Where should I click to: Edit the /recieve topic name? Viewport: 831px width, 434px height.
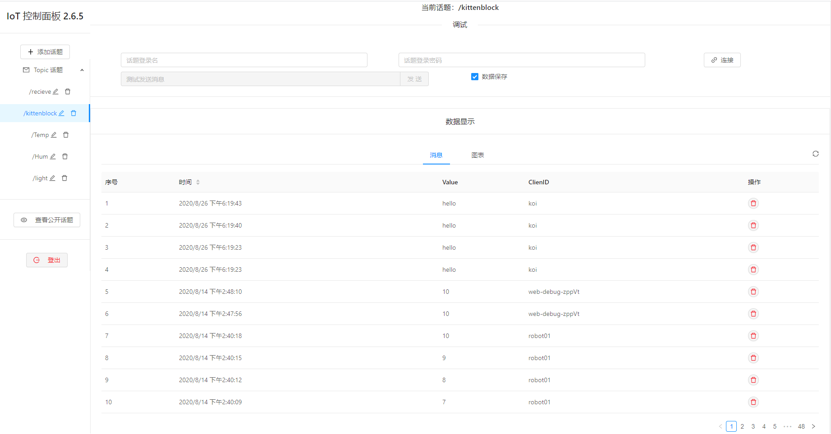[x=55, y=91]
